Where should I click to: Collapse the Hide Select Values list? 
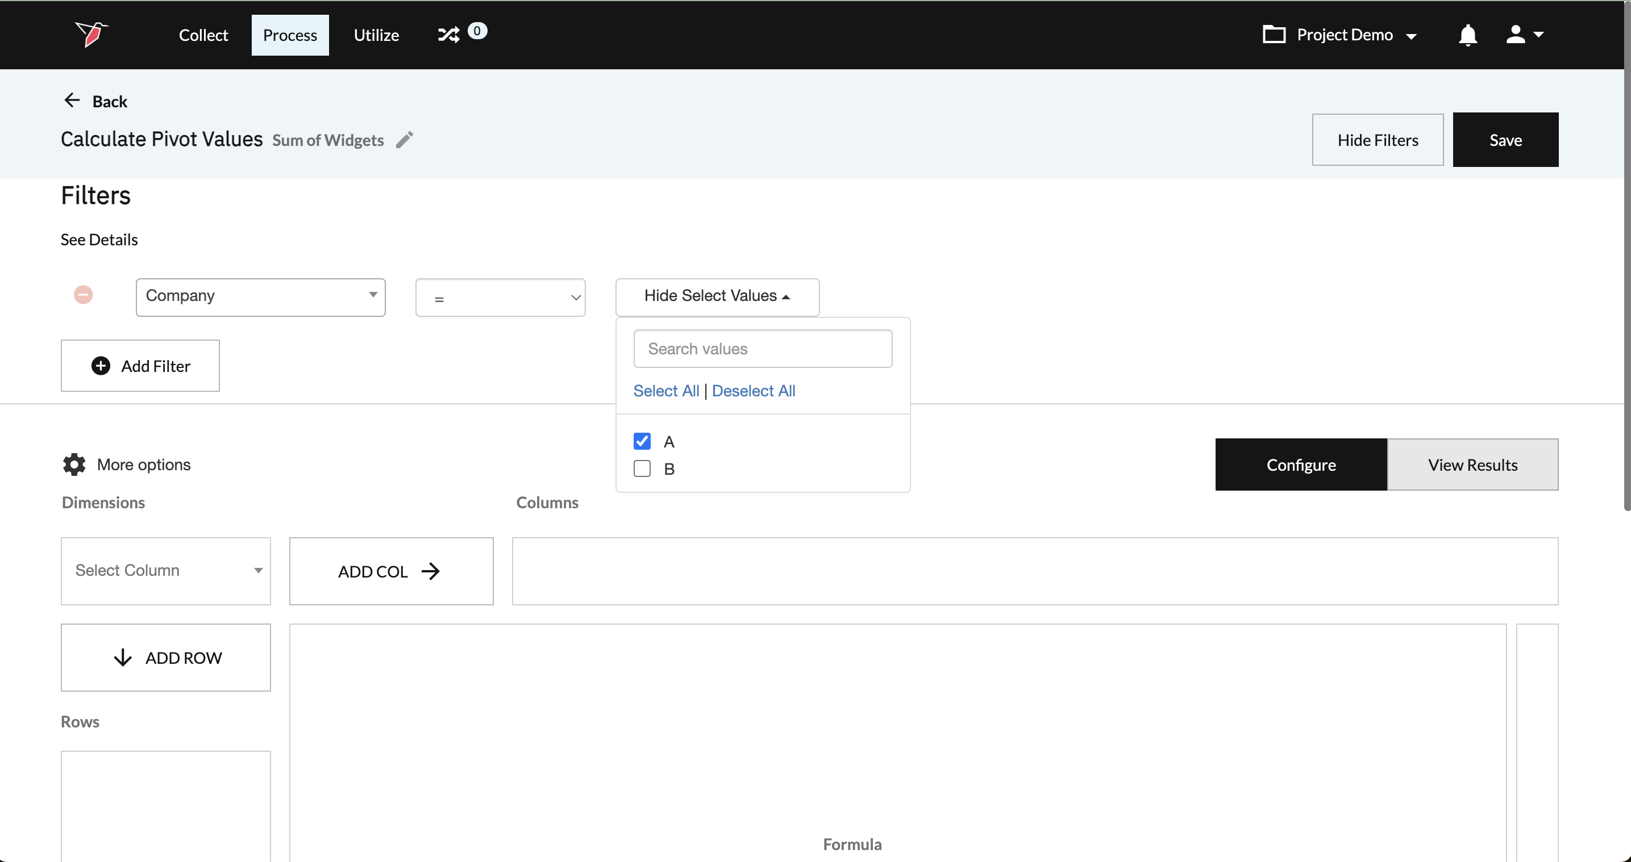pos(717,296)
